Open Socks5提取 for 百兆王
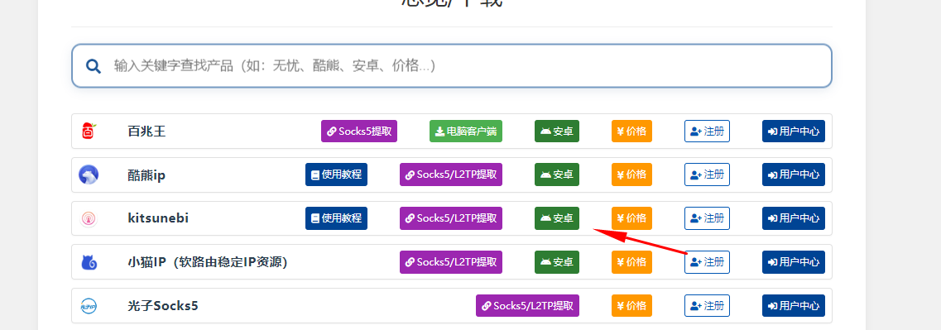 point(359,131)
